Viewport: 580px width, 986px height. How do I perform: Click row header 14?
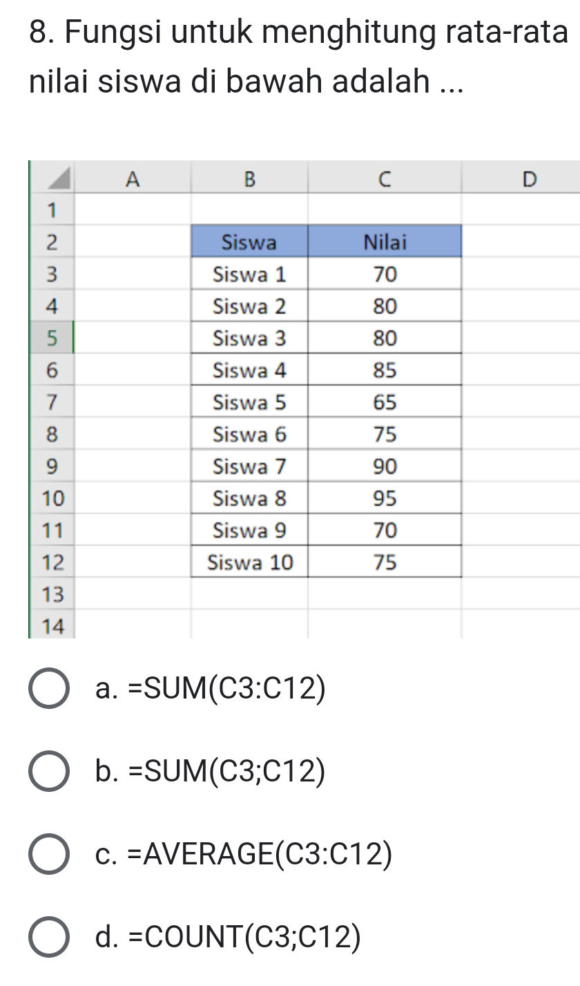pyautogui.click(x=52, y=627)
